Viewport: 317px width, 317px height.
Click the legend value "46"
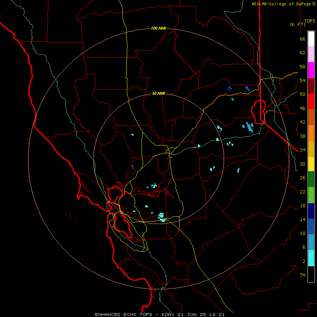tap(303, 108)
